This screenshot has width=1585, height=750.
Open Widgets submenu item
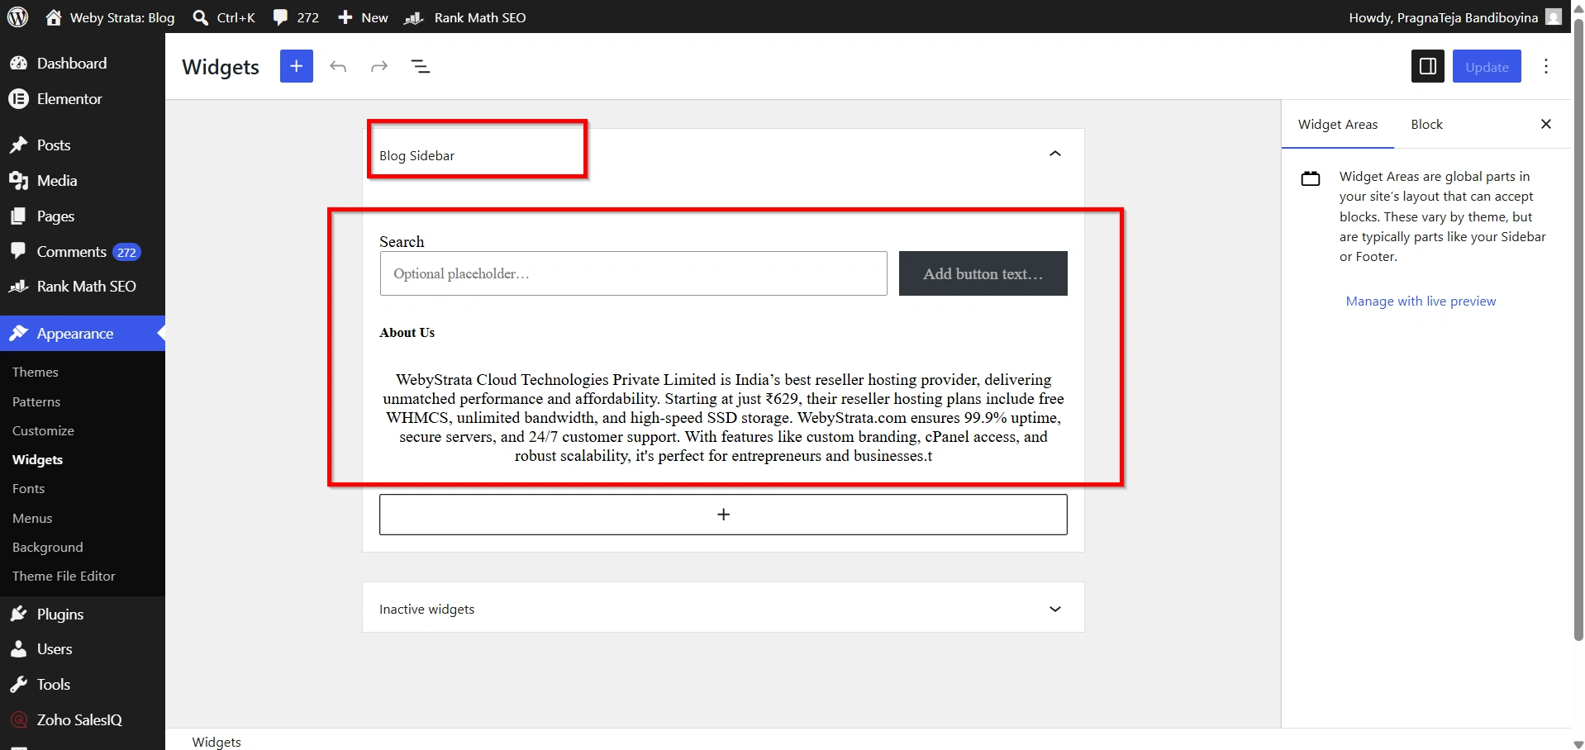coord(37,460)
